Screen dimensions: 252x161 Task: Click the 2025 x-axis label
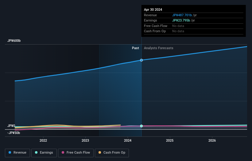[170, 140]
